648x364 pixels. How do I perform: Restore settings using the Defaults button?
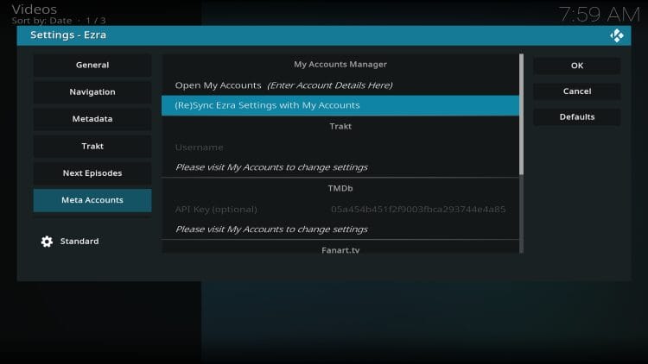pos(577,116)
